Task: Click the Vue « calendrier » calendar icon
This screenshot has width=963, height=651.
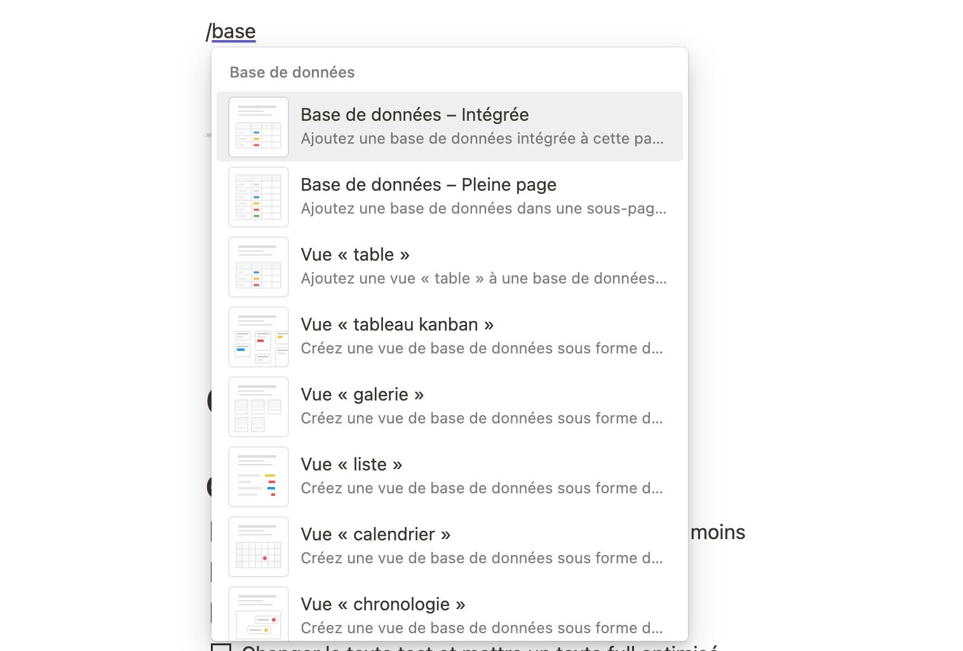Action: [x=258, y=546]
